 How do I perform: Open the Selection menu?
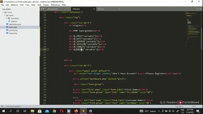coord(14,5)
